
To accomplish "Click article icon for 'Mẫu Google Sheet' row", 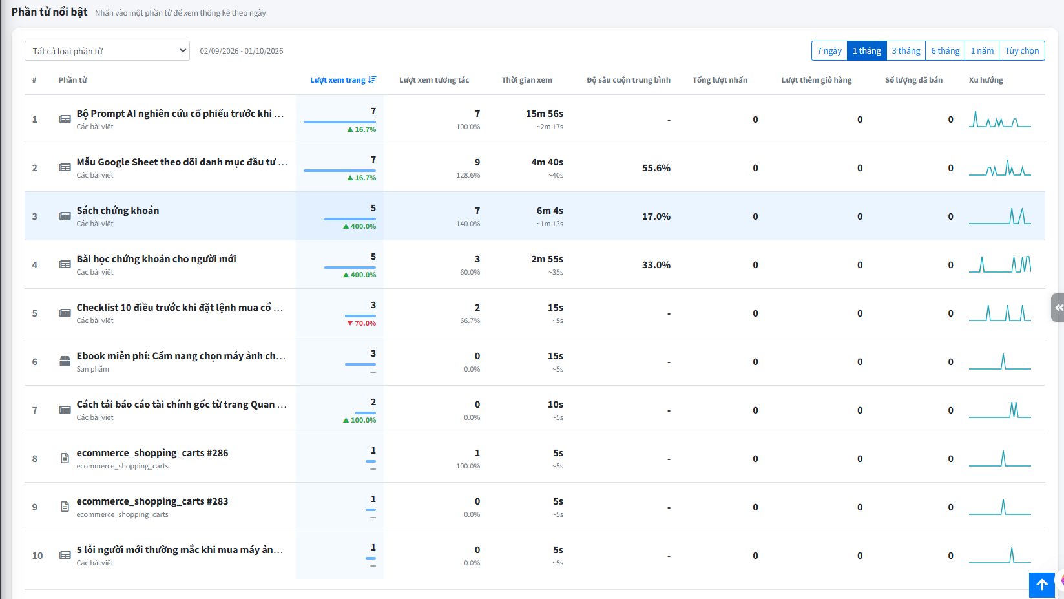I will tap(65, 167).
